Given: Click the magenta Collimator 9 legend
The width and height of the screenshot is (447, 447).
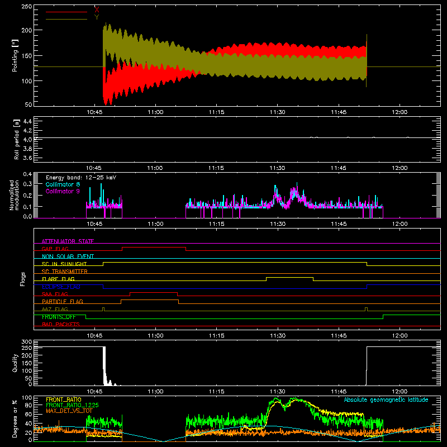Looking at the screenshot, I should [63, 191].
